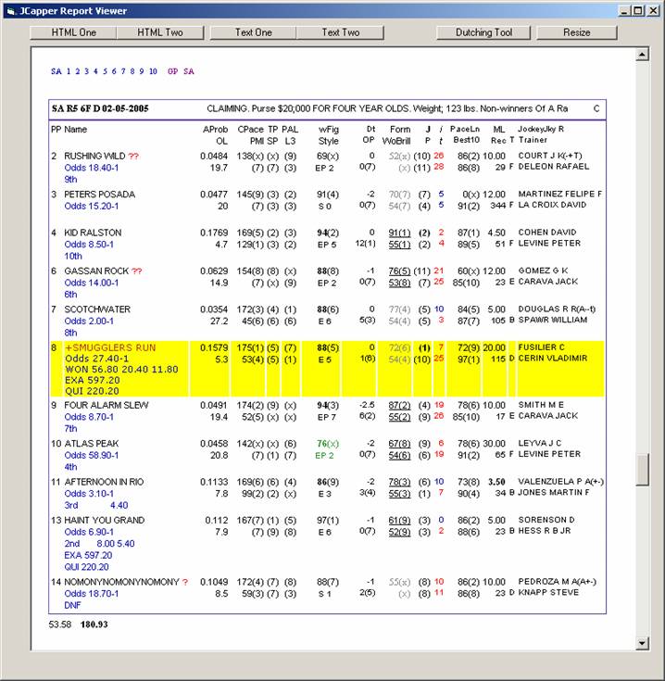Click bold total 180.93 at the bottom
This screenshot has height=681, width=665.
[x=94, y=624]
